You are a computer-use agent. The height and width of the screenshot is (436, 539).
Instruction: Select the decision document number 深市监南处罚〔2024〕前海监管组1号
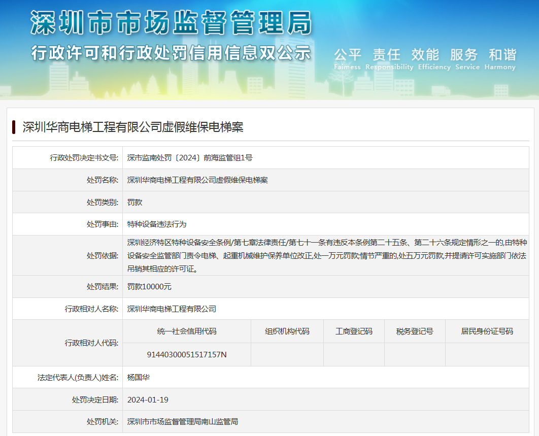[x=190, y=158]
